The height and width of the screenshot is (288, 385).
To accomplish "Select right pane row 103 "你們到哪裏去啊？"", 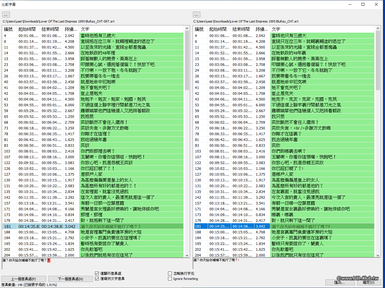I will click(x=284, y=151).
